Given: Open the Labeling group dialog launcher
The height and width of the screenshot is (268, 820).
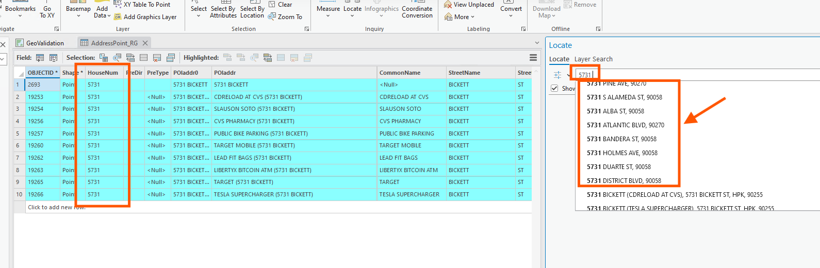Looking at the screenshot, I should (523, 29).
